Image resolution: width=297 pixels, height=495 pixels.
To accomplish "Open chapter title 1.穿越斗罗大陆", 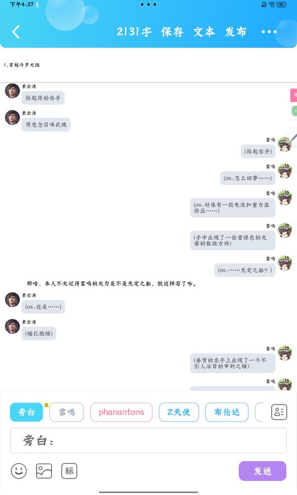I will click(22, 65).
